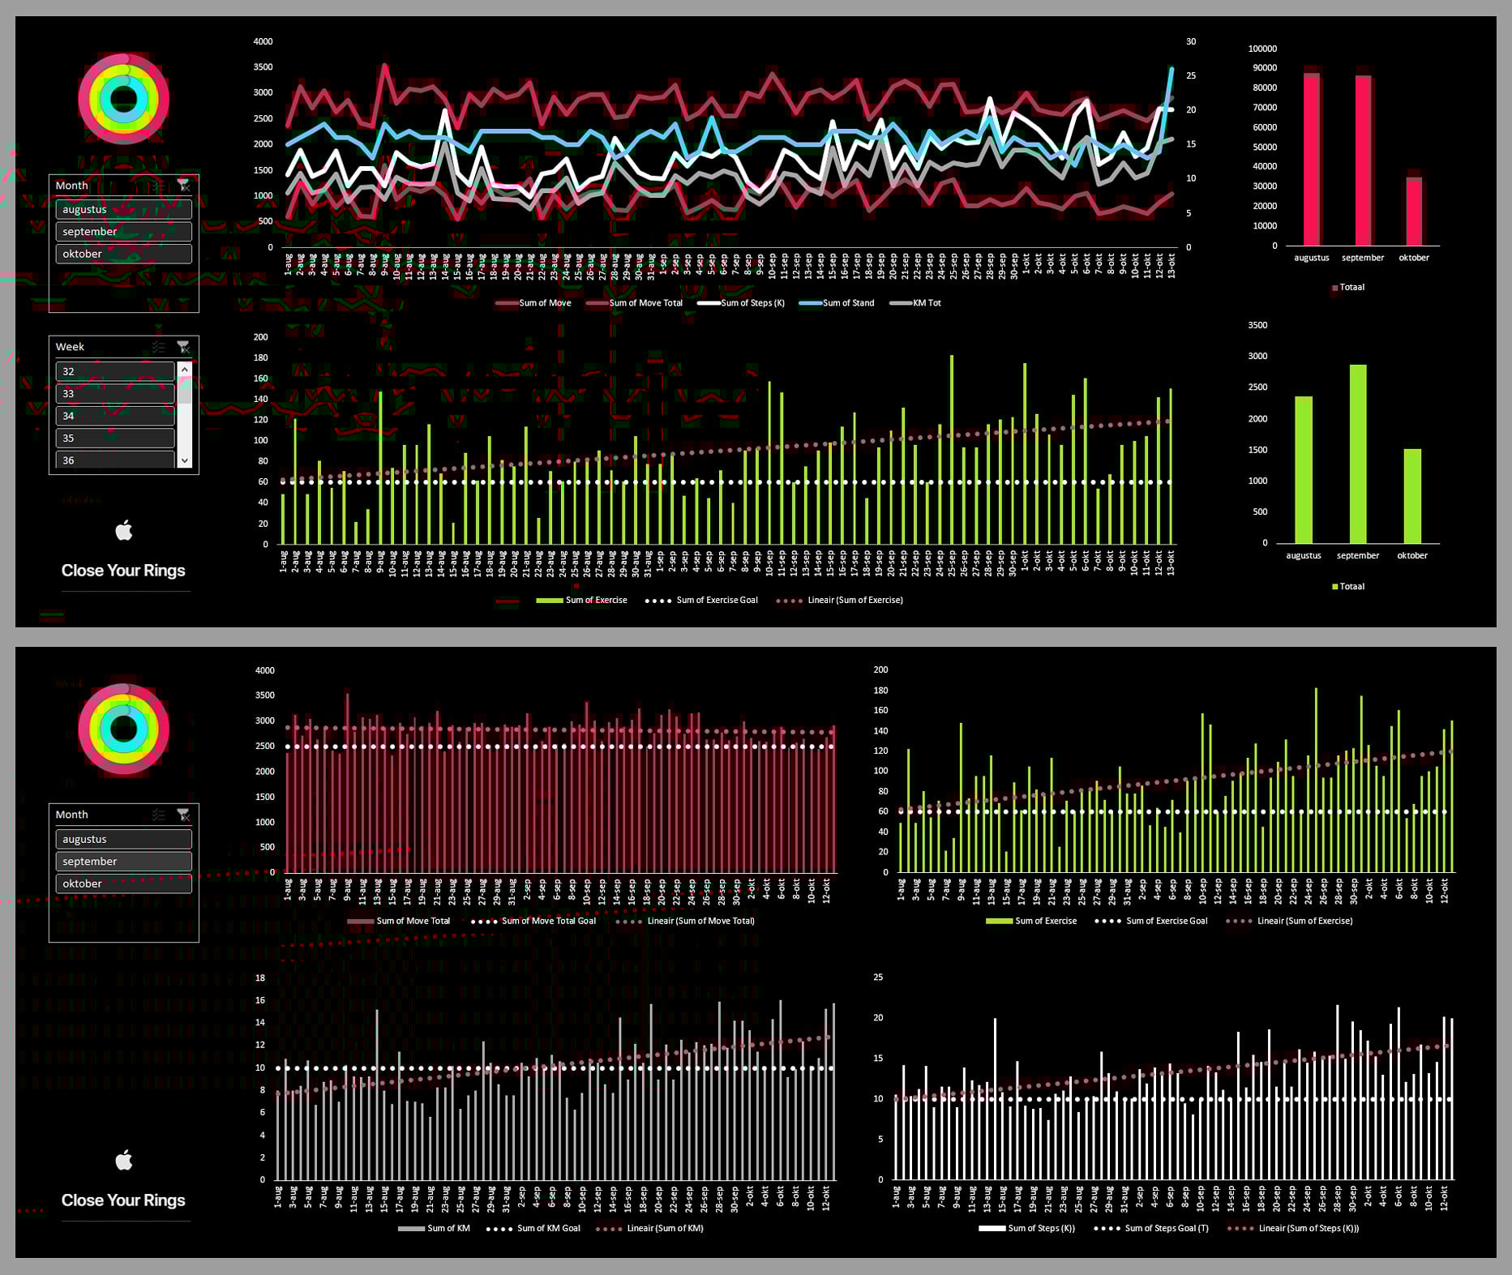
Task: Toggle week 32 in the Week slicer
Action: click(115, 371)
